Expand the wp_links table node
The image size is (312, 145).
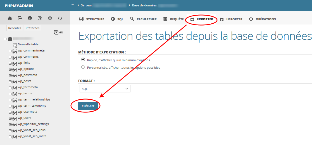tap(10, 64)
